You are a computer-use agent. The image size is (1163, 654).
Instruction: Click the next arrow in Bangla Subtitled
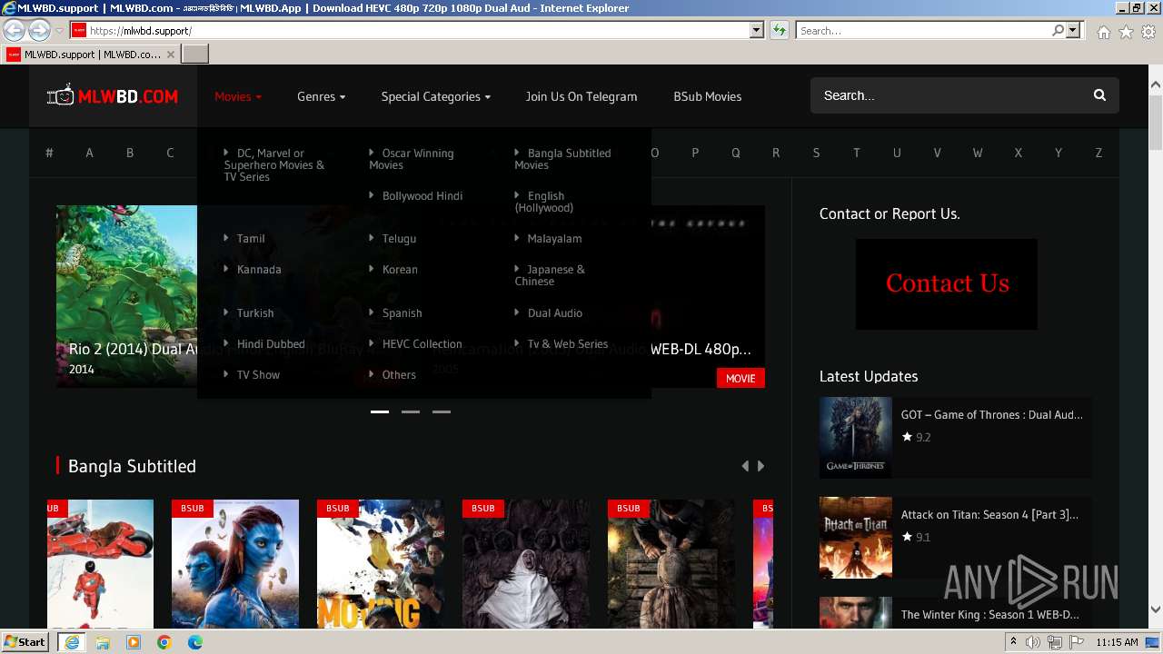click(x=760, y=466)
